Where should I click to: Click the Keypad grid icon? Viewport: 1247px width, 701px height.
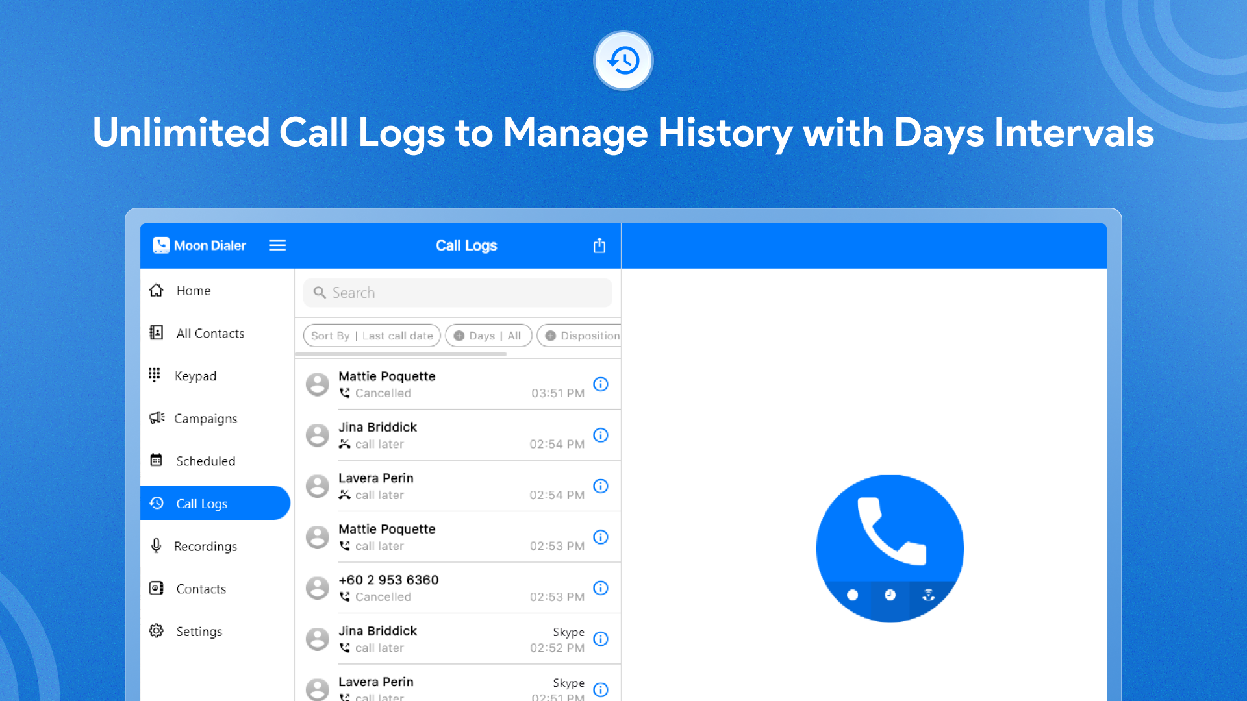pyautogui.click(x=155, y=375)
